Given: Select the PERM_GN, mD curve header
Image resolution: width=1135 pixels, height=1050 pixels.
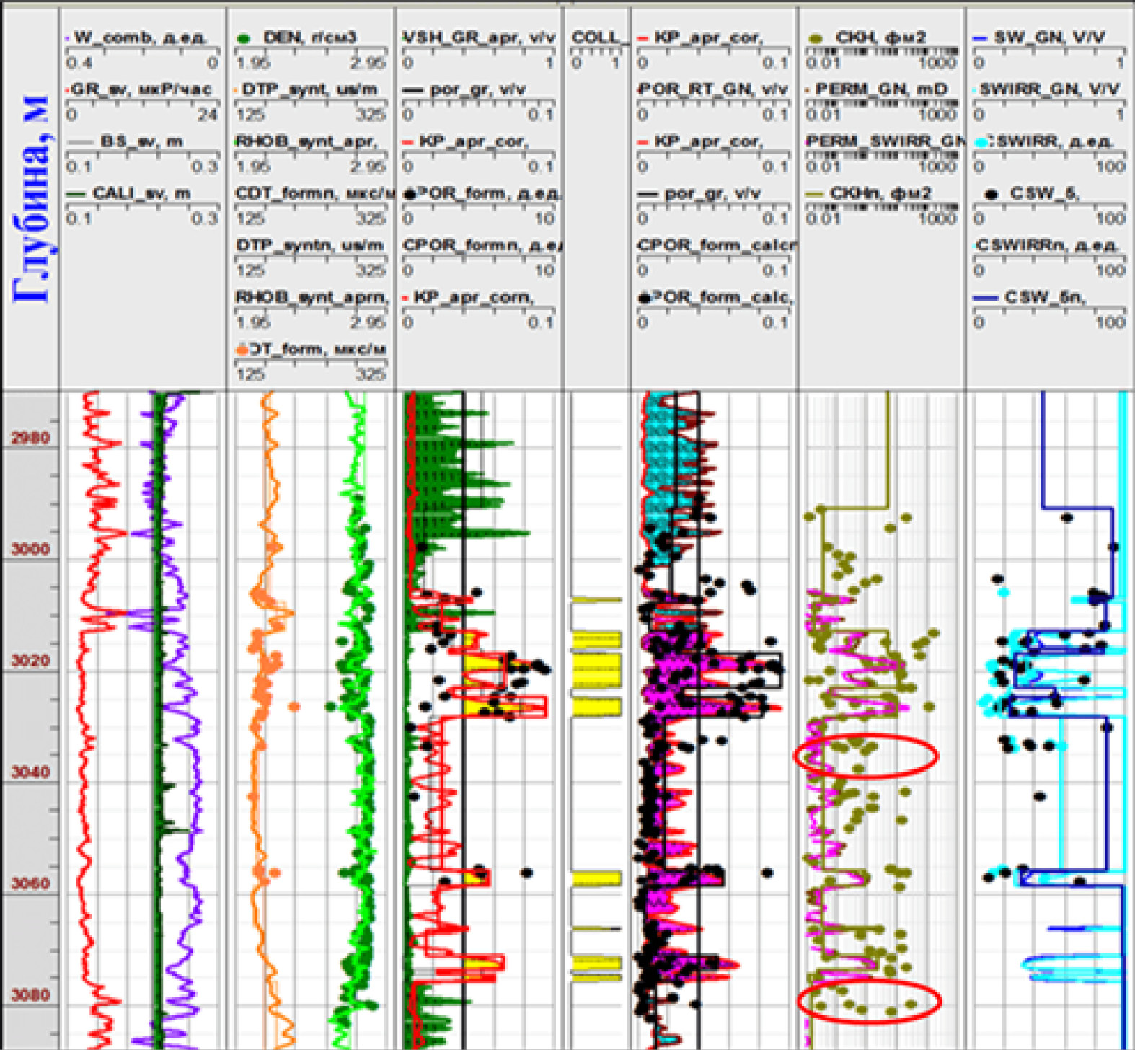Looking at the screenshot, I should click(x=881, y=89).
